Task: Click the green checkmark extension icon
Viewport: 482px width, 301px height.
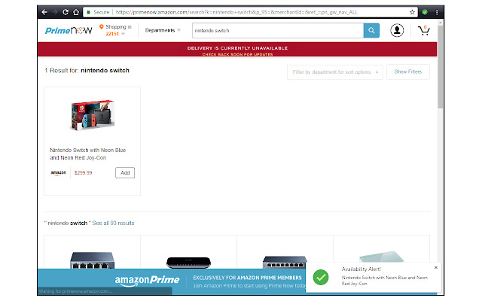Action: coord(425,12)
